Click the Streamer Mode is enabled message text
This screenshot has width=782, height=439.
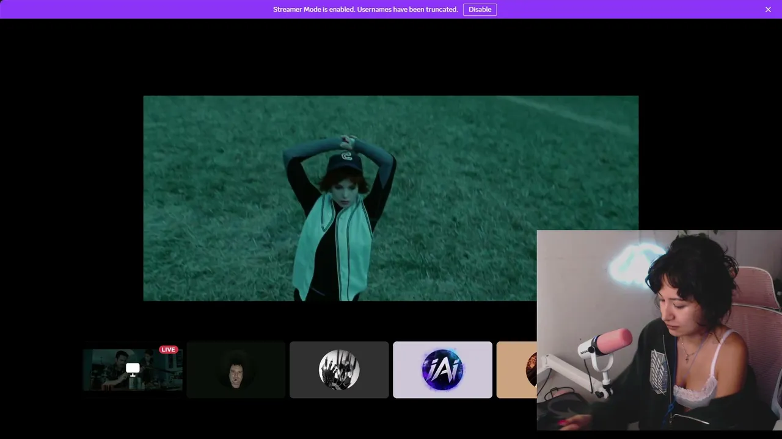[365, 9]
